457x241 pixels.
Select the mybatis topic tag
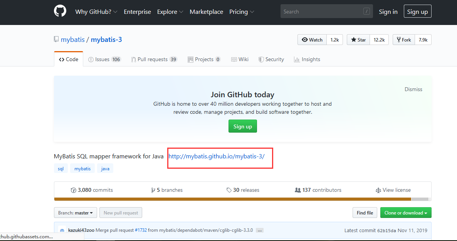(82, 168)
